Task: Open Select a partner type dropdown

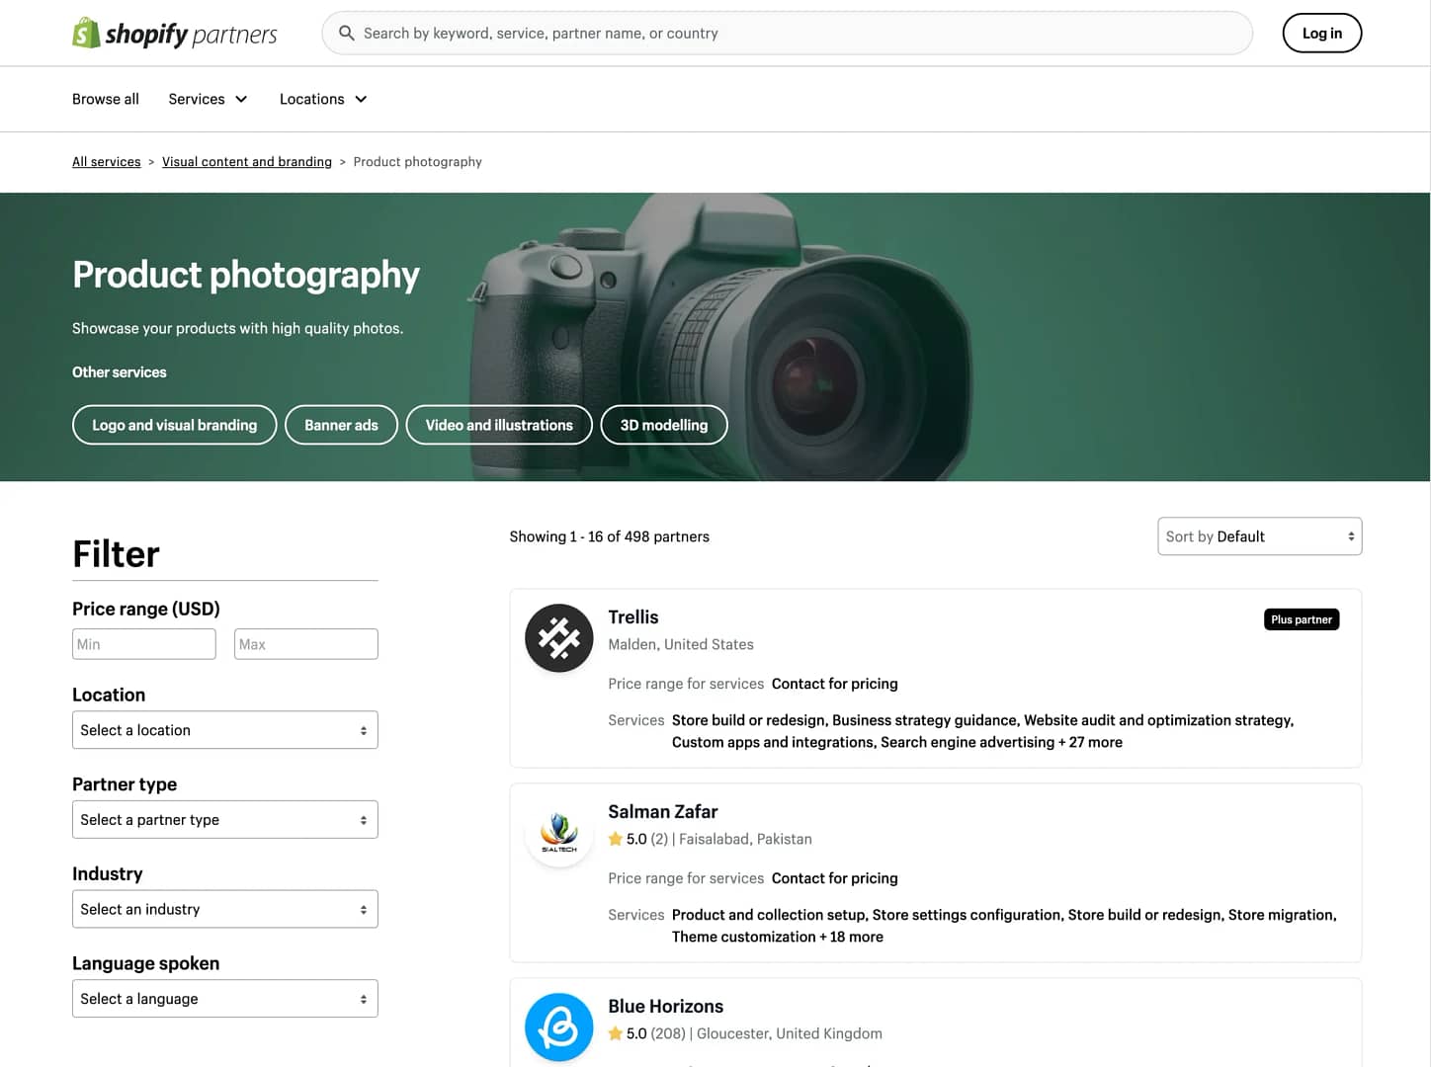Action: [x=225, y=820]
